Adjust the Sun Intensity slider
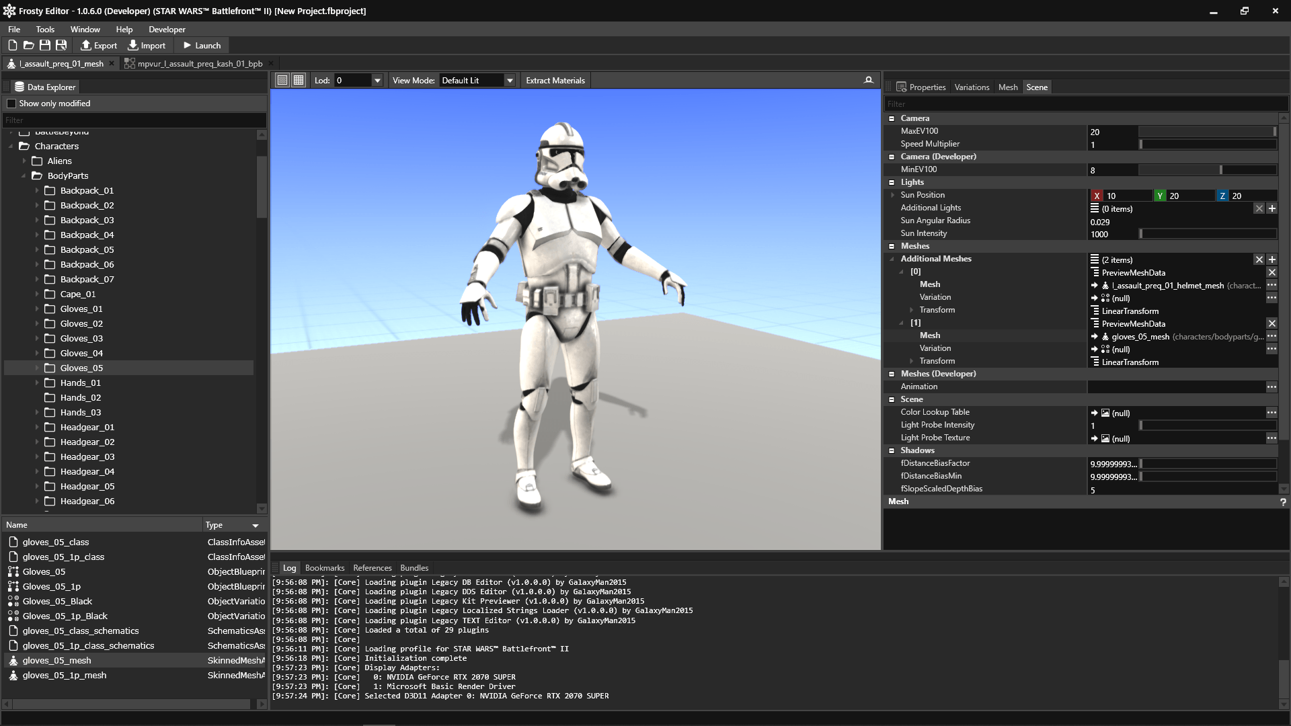Image resolution: width=1291 pixels, height=726 pixels. (x=1208, y=234)
